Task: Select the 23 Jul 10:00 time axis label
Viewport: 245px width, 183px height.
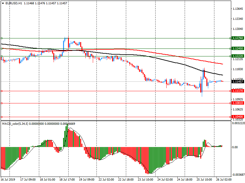Action: pyautogui.click(x=145, y=180)
